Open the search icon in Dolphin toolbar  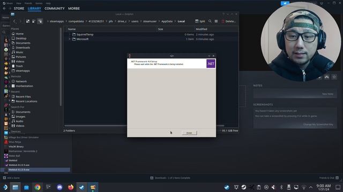pyautogui.click(x=210, y=21)
